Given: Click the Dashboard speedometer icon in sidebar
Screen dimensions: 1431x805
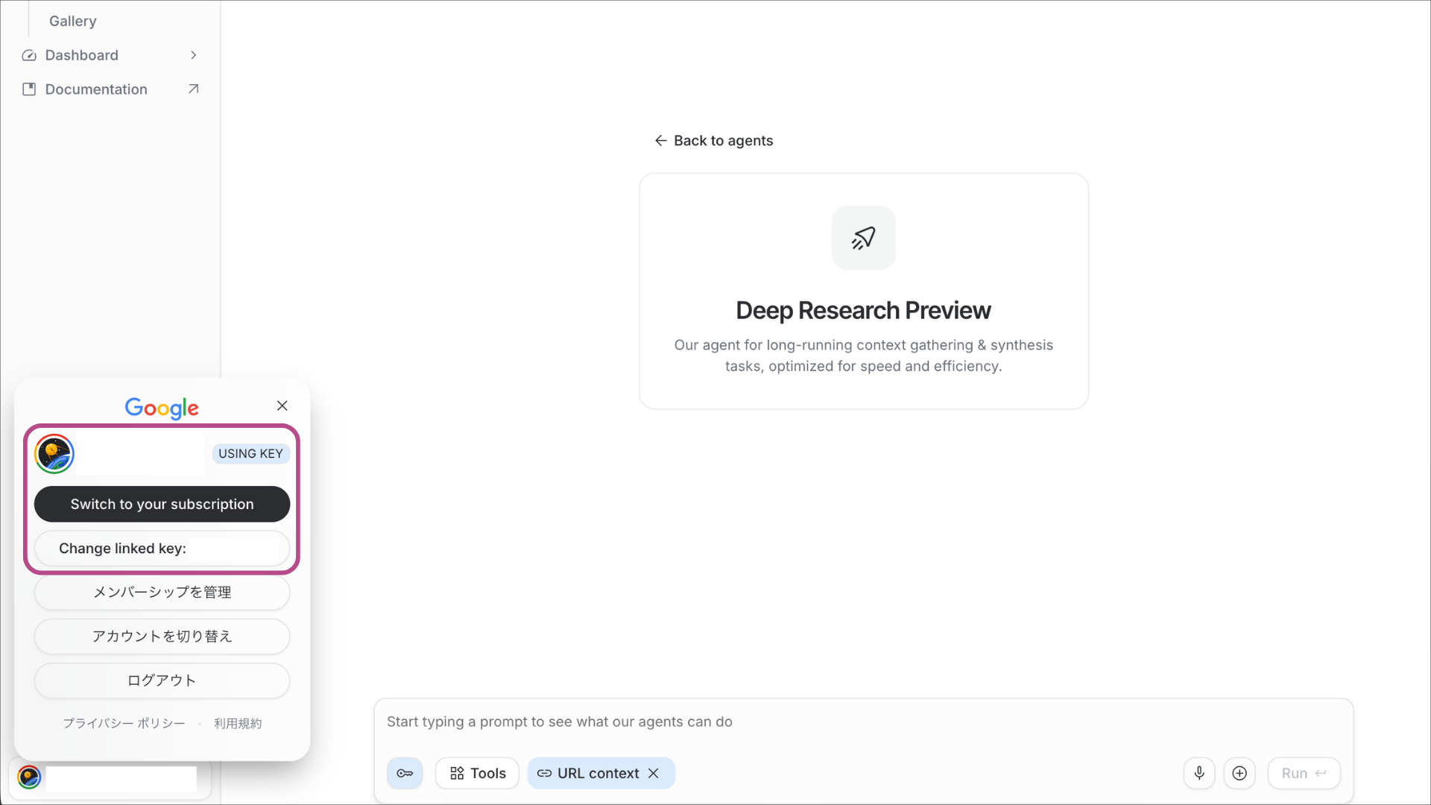Looking at the screenshot, I should pos(28,55).
